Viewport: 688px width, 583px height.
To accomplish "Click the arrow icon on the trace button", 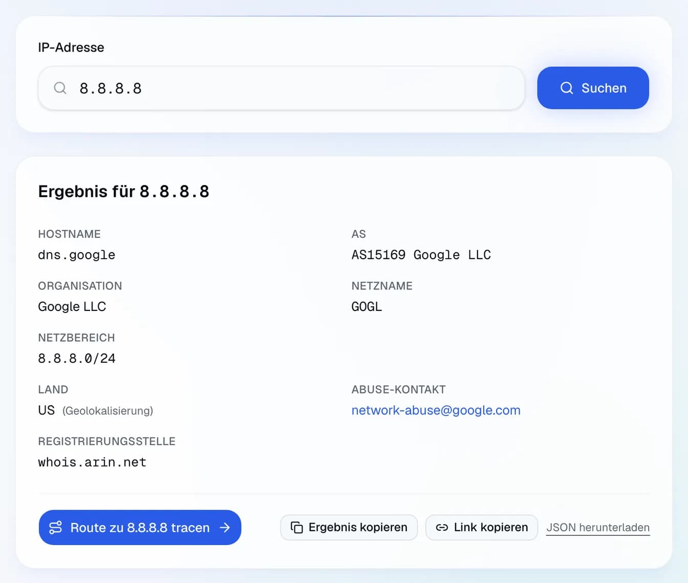I will (225, 528).
